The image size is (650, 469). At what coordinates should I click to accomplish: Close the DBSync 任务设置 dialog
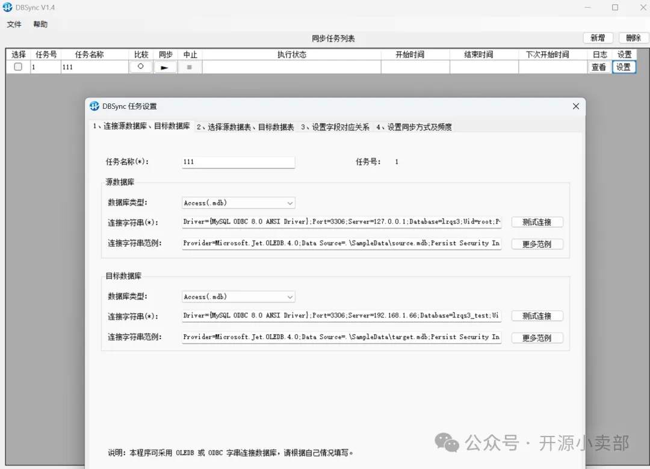click(x=576, y=106)
